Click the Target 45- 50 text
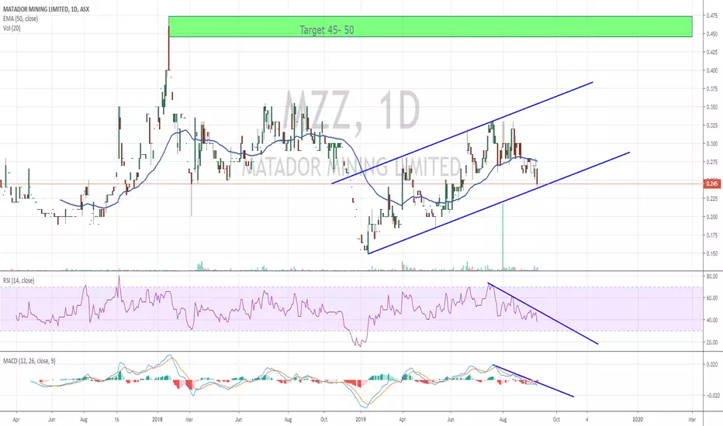This screenshot has width=723, height=426. (327, 30)
